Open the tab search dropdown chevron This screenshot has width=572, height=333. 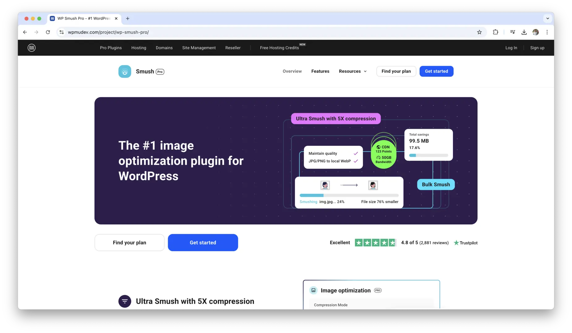pos(547,18)
